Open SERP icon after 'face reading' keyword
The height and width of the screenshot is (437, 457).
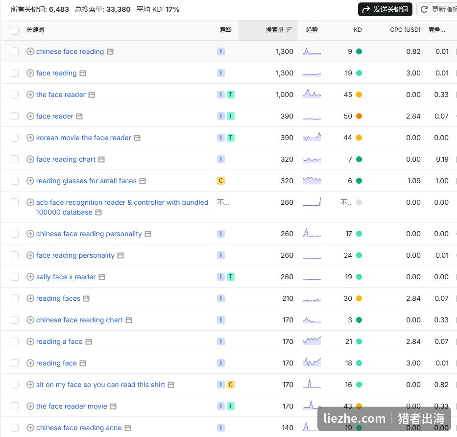(83, 73)
